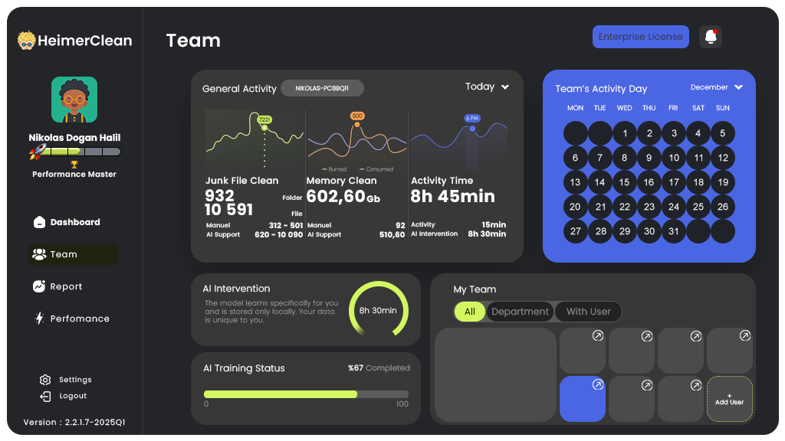Open the large blank team member card
This screenshot has height=441, width=785.
point(495,374)
